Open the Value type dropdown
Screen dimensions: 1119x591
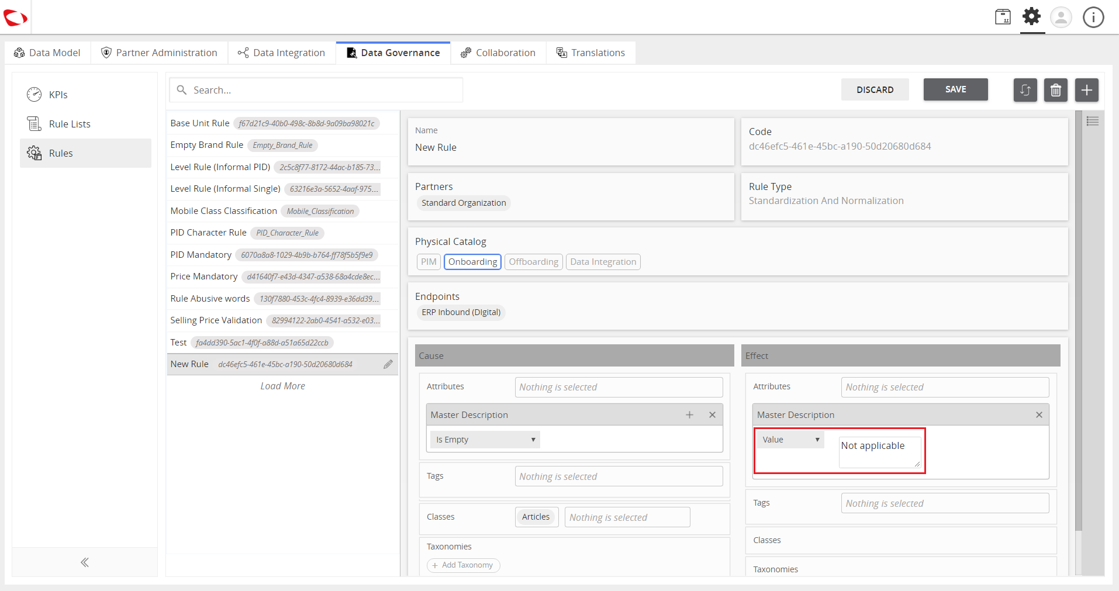pos(790,440)
